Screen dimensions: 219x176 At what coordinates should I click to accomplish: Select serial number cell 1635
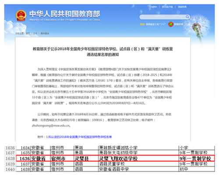[x=23, y=153]
